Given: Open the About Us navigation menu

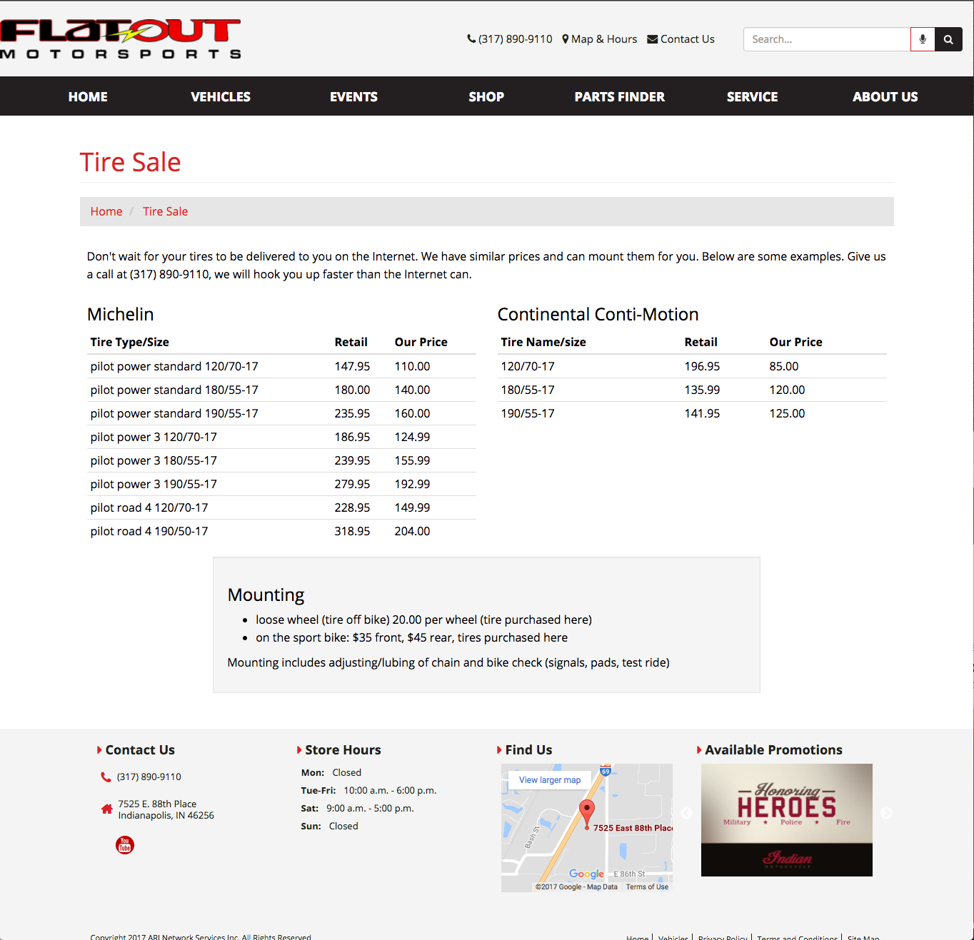Looking at the screenshot, I should [x=885, y=96].
